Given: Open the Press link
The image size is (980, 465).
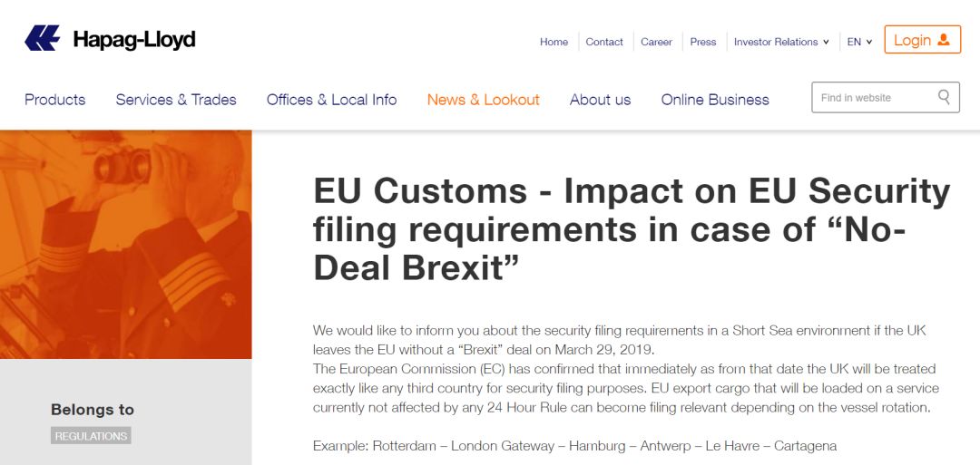Looking at the screenshot, I should click(x=703, y=42).
